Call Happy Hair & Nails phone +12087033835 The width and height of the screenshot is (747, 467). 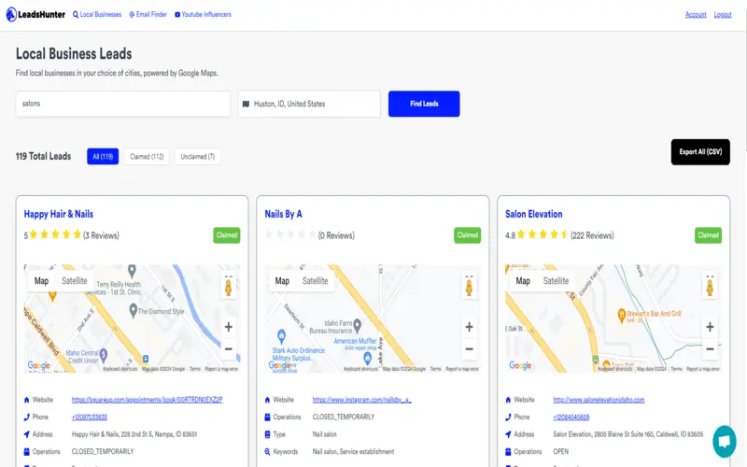(x=90, y=417)
